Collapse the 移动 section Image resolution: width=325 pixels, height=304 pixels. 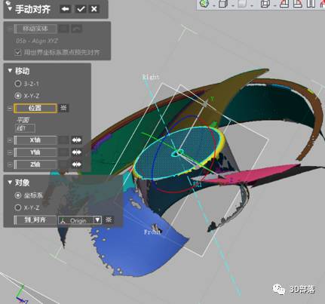pos(10,71)
